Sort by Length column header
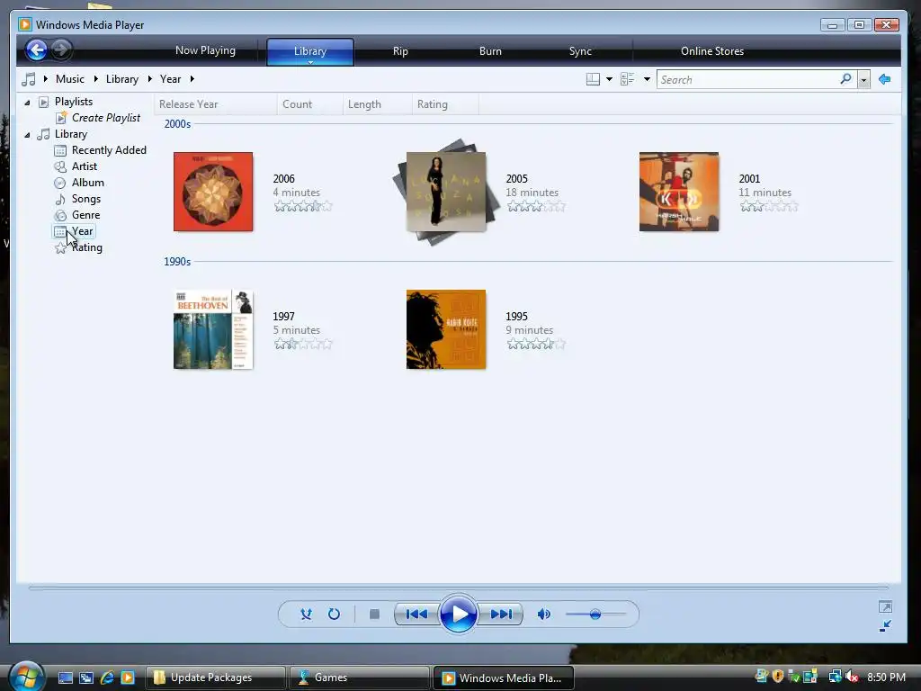Screen dimensions: 921x691 377,104
